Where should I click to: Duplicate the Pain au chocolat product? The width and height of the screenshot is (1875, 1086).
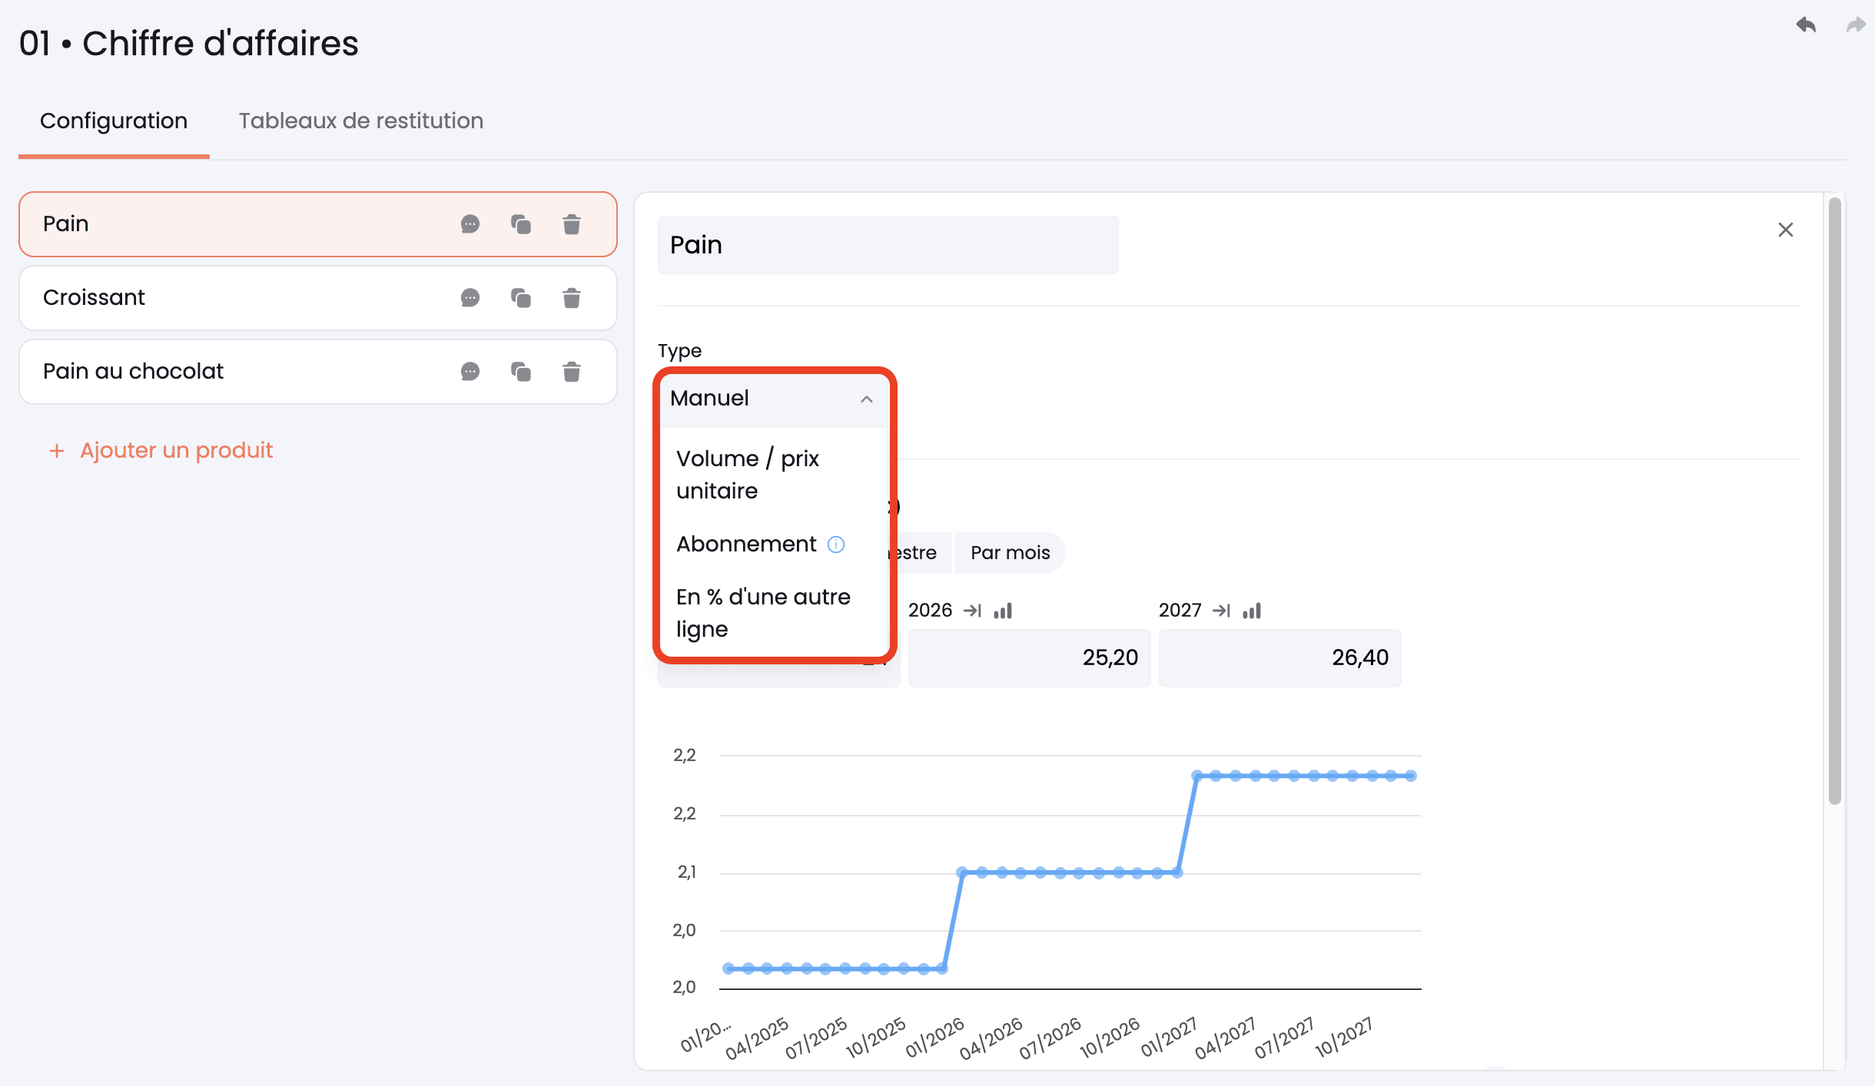tap(521, 372)
